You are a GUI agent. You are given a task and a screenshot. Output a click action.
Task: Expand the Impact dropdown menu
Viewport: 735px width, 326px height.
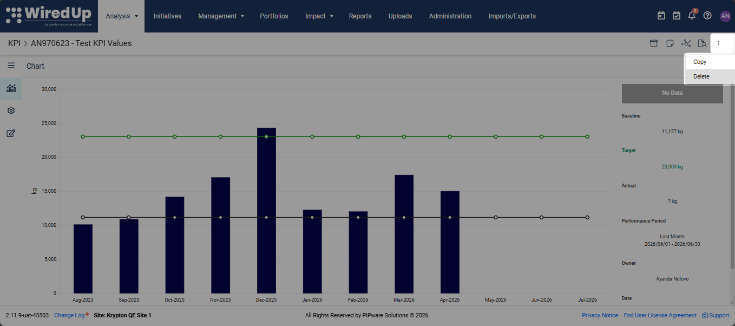point(319,16)
